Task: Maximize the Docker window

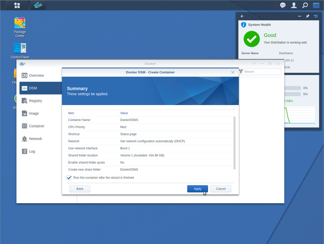Action: tap(270, 64)
